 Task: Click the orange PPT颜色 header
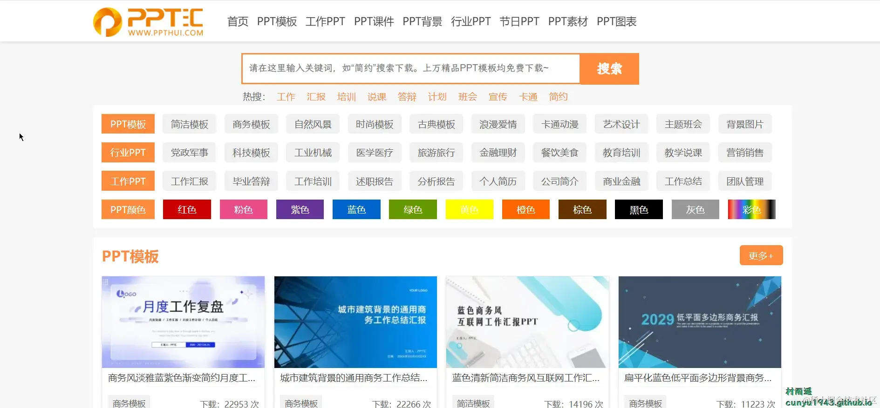click(128, 209)
